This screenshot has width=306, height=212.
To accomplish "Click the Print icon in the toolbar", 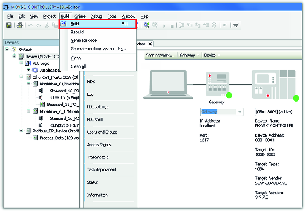I will pos(20,25).
